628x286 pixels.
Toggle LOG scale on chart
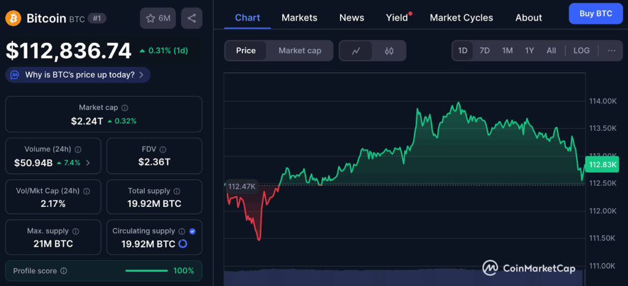[581, 51]
